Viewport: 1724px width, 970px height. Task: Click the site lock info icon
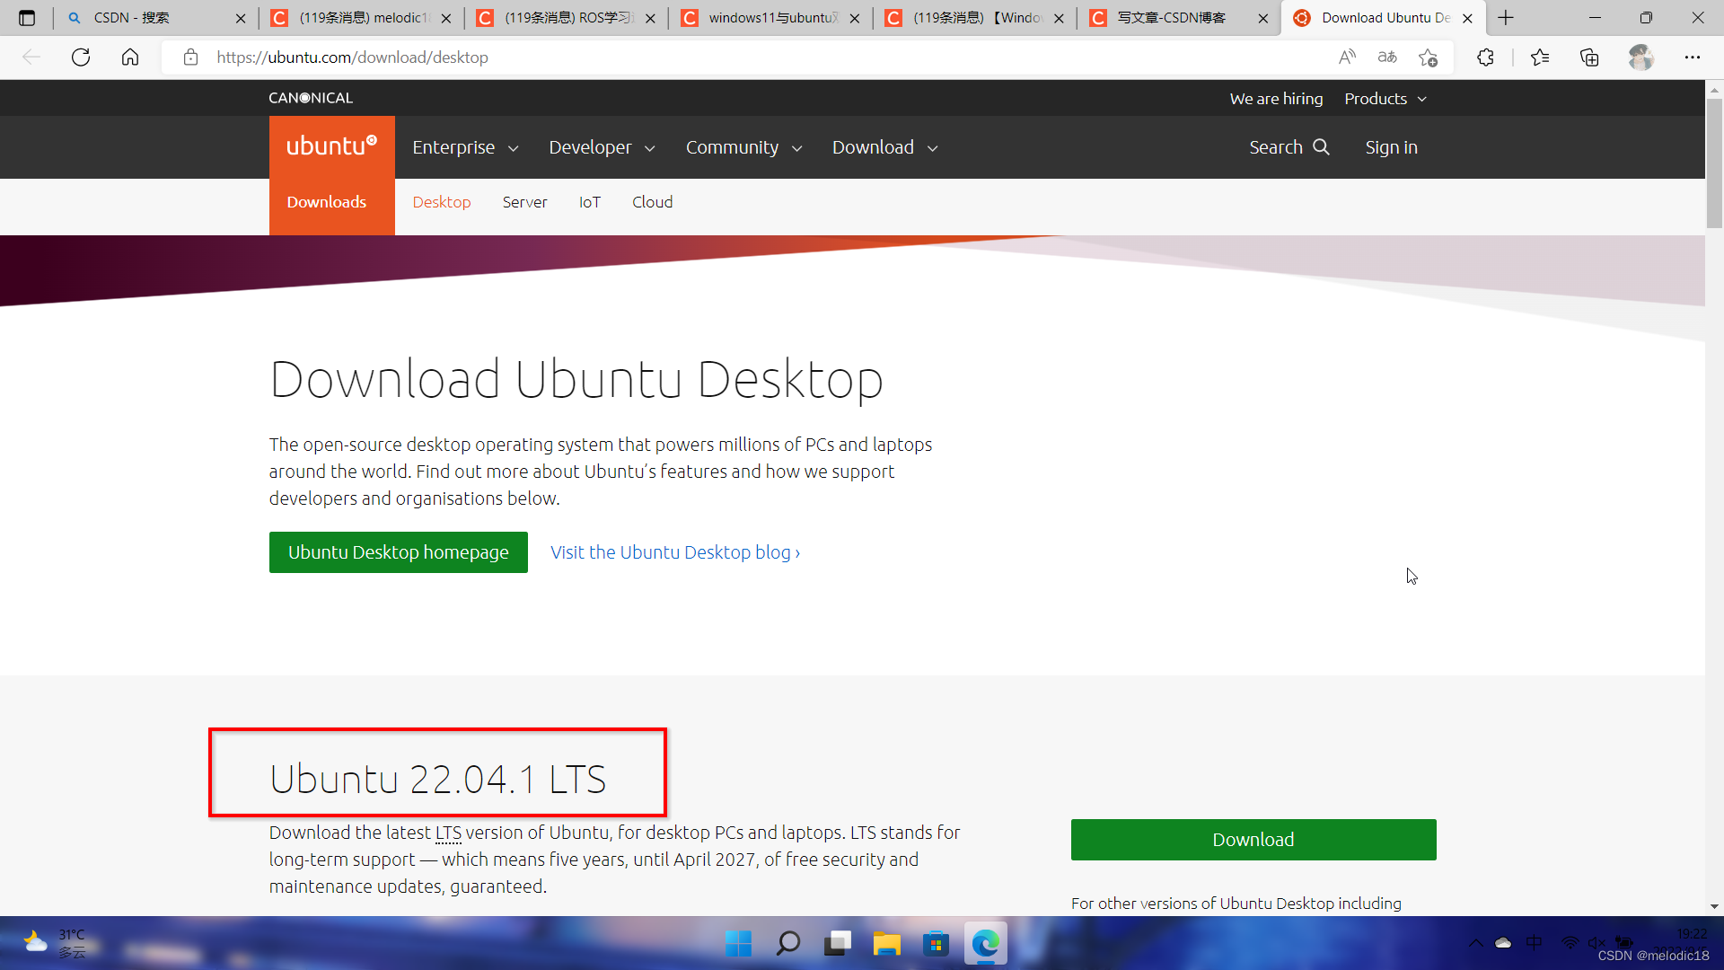pyautogui.click(x=190, y=57)
